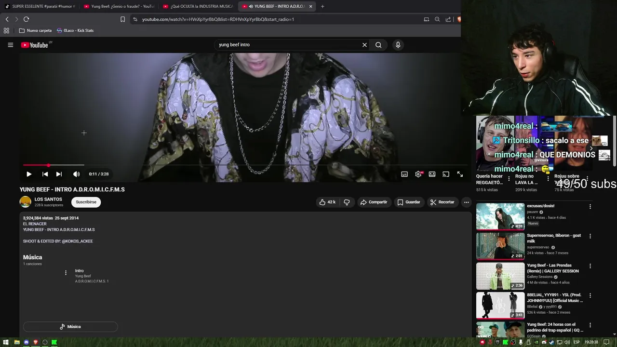
Task: Open options for Las Prendas Remix video
Action: point(590,266)
